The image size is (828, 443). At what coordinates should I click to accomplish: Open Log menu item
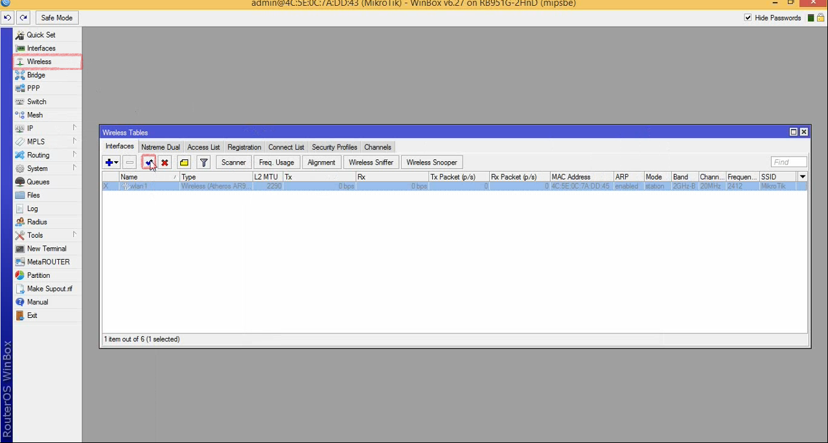click(x=47, y=209)
